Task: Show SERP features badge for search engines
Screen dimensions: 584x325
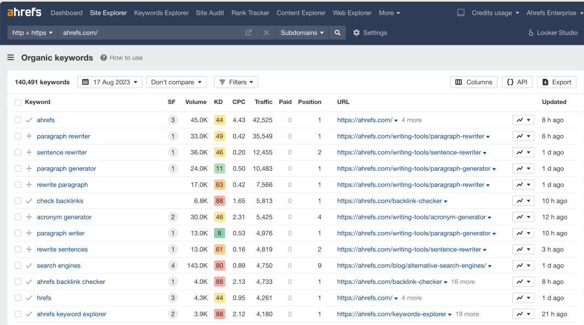Action: tap(172, 265)
